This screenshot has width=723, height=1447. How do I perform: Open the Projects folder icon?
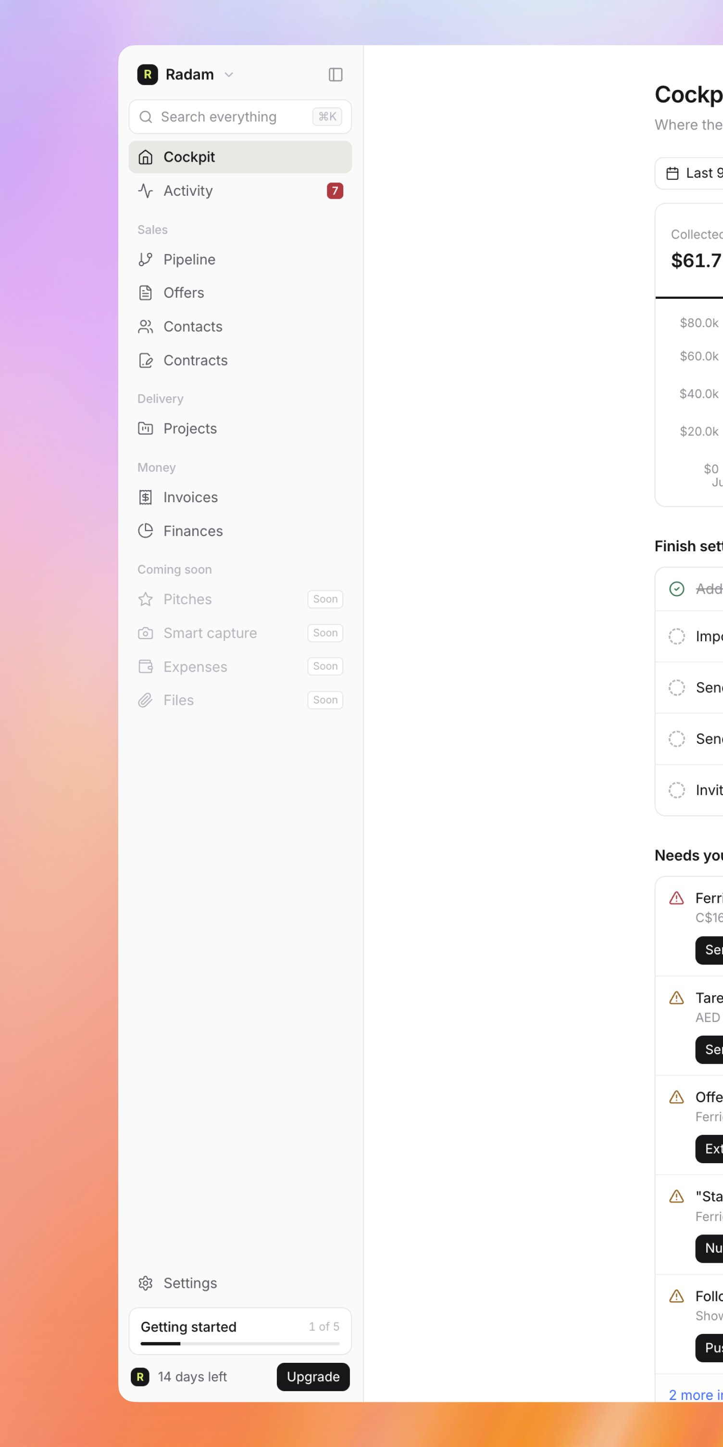(145, 429)
